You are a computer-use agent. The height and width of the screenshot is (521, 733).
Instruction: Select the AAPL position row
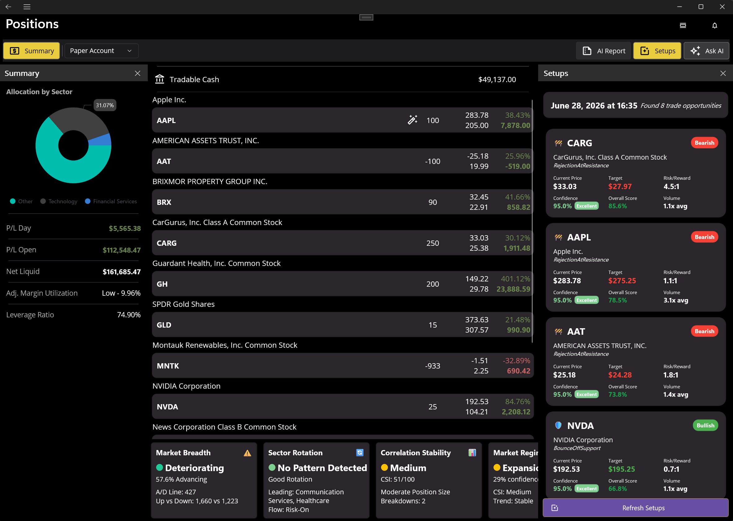[x=343, y=120]
